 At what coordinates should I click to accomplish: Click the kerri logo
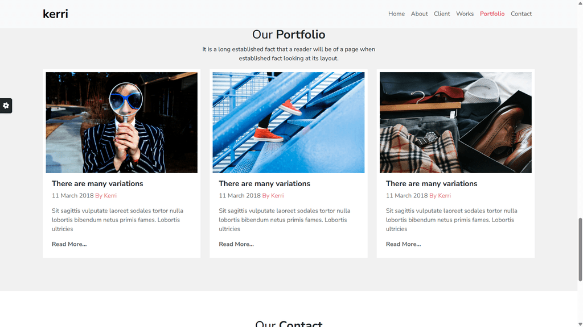[55, 14]
